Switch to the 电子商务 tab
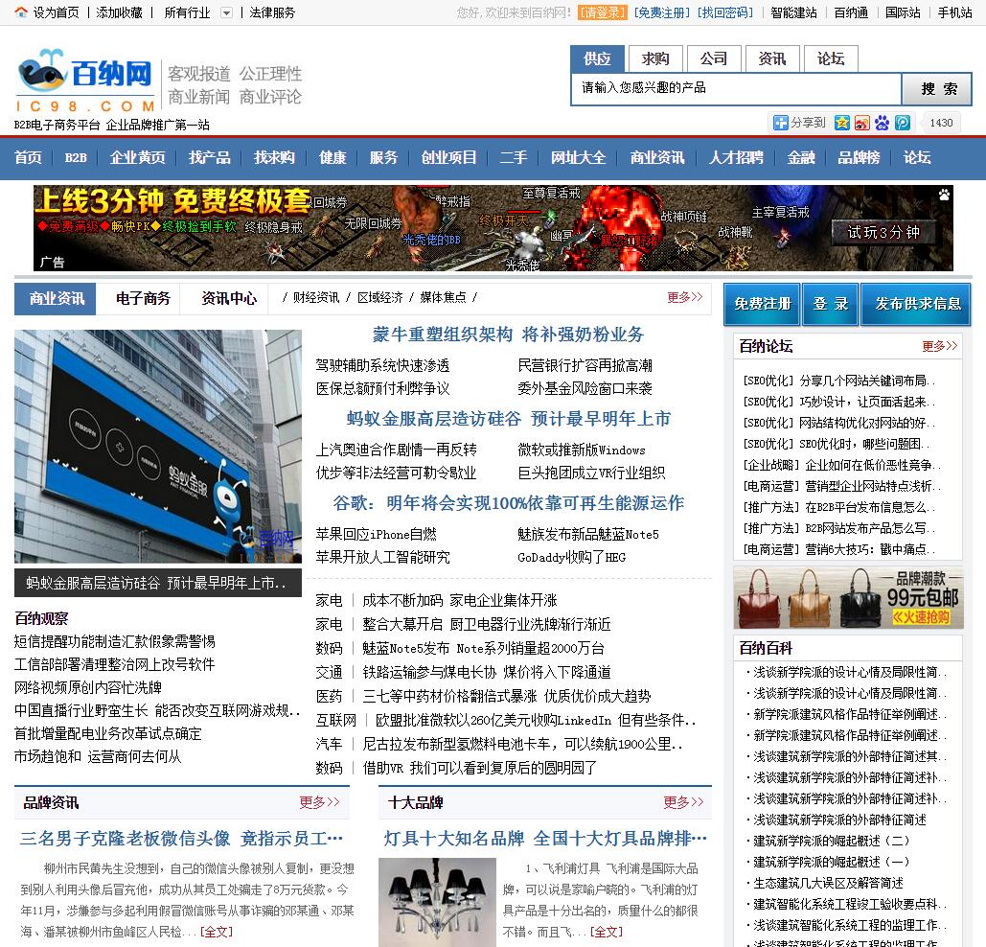 click(143, 299)
